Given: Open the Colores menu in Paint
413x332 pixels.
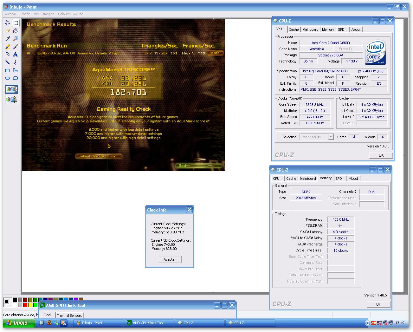Looking at the screenshot, I should [x=64, y=14].
